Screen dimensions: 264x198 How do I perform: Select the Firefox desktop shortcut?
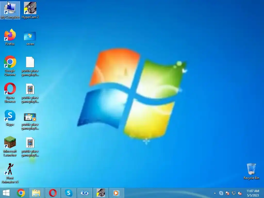pyautogui.click(x=10, y=37)
